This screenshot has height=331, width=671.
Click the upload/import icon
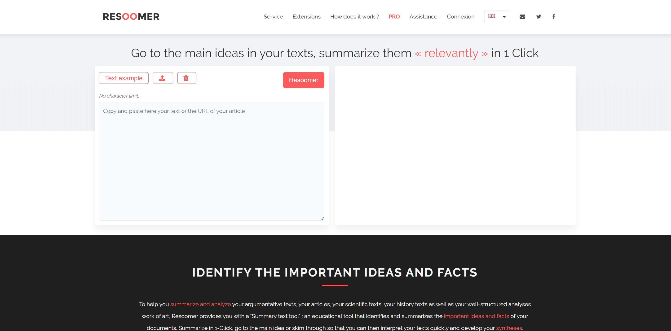(163, 78)
